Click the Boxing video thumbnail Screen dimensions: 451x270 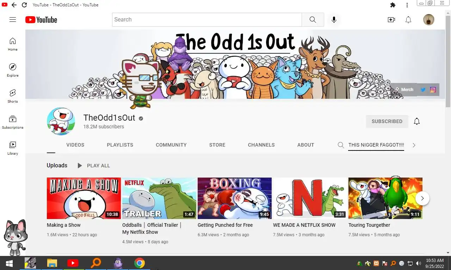click(235, 198)
